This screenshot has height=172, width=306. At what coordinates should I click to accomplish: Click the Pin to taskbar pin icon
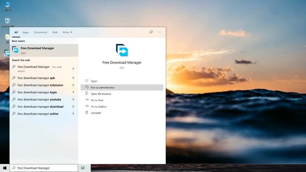pyautogui.click(x=87, y=106)
